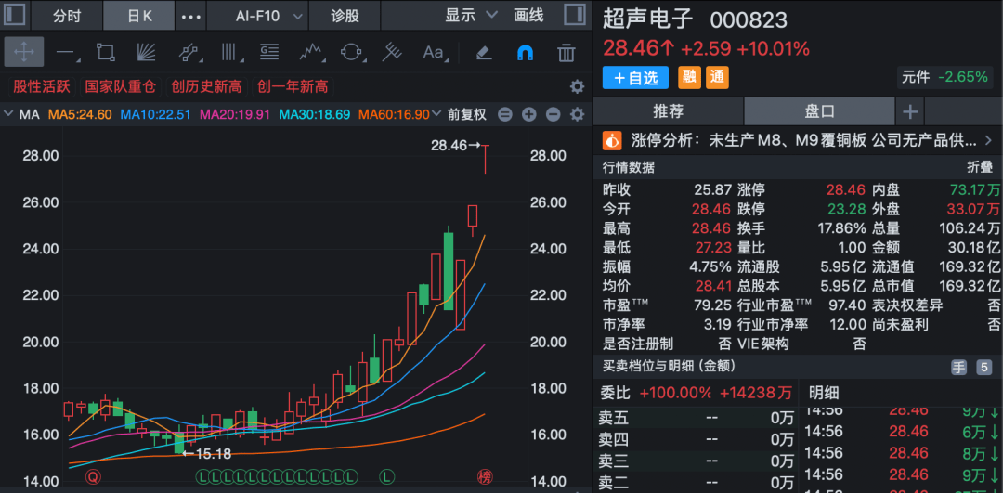
Task: Open the AI-F10 dropdown
Action: coord(260,16)
